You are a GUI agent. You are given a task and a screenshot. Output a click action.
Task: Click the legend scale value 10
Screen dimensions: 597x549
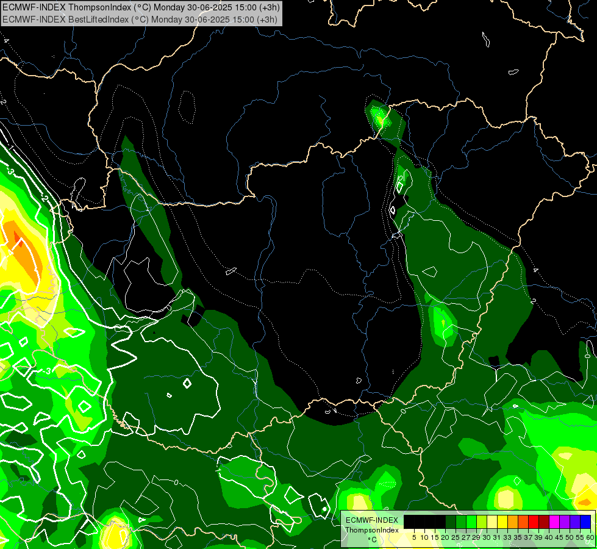(424, 537)
